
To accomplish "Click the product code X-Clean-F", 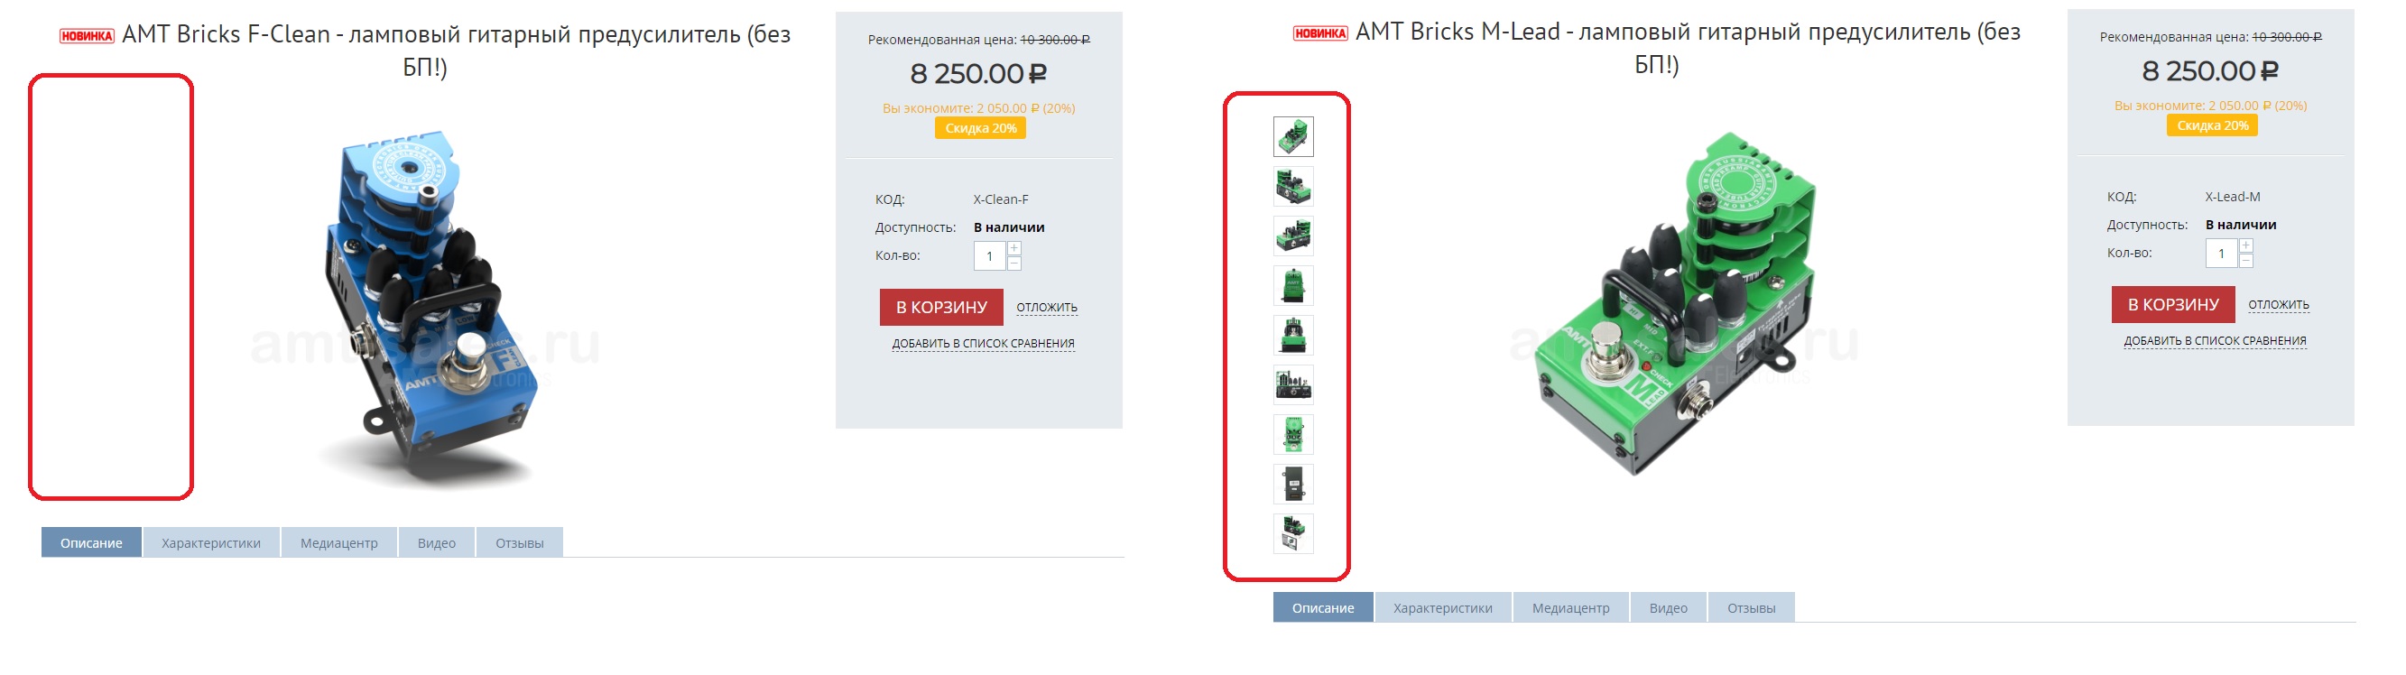I will coord(1000,199).
